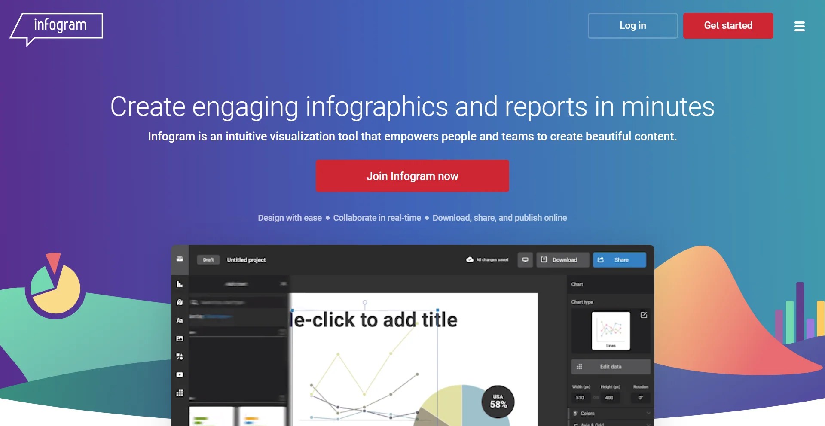The width and height of the screenshot is (825, 426).
Task: Select the Lines chart type thumbnail
Action: coord(611,331)
